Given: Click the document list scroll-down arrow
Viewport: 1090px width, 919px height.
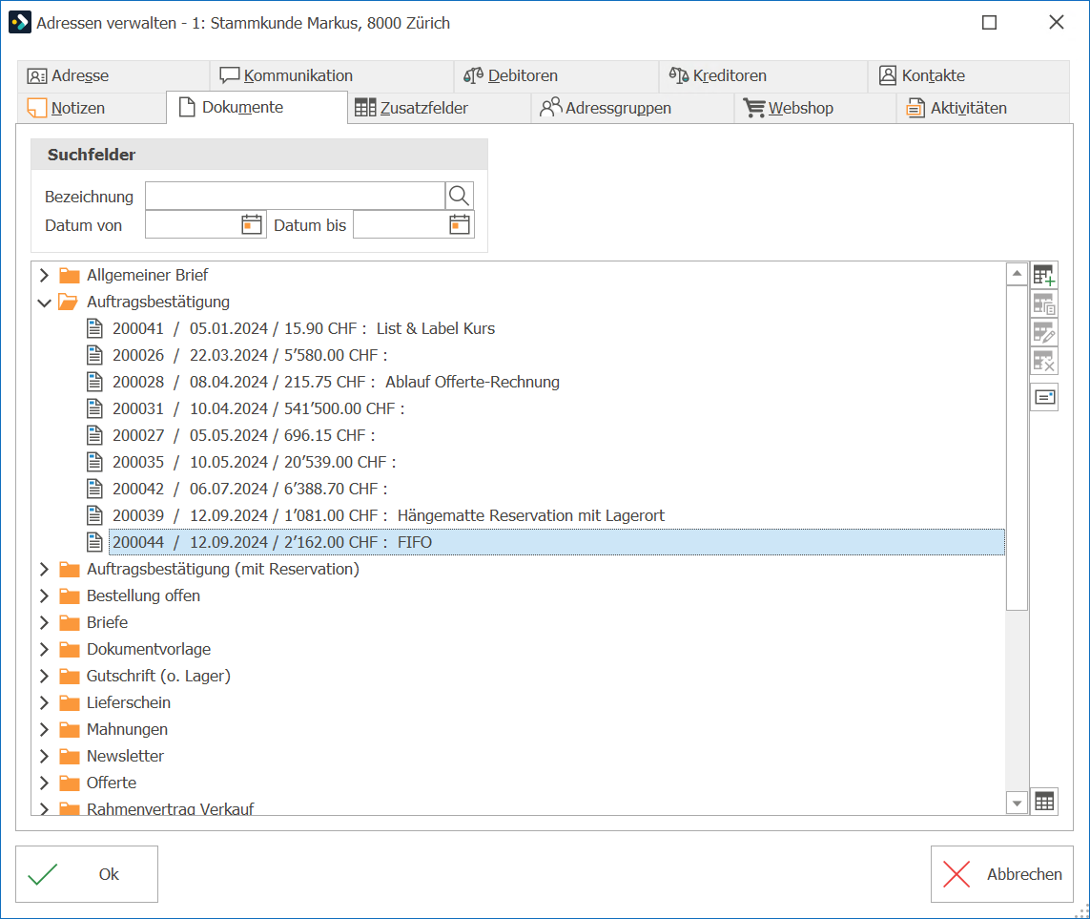Looking at the screenshot, I should point(1017,803).
